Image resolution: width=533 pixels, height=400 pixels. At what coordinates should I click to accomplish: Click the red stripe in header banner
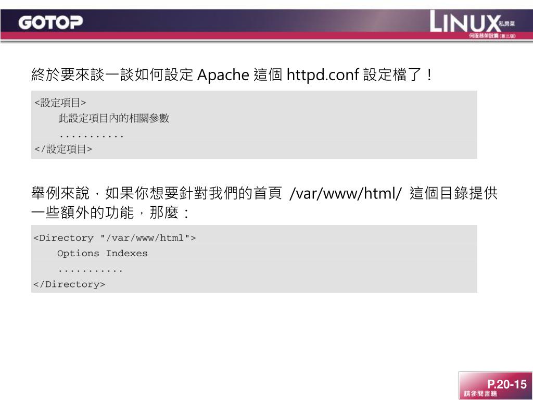[x=266, y=36]
